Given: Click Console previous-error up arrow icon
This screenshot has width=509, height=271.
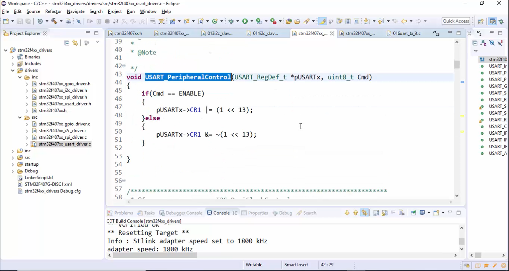Looking at the screenshot, I should [355, 213].
